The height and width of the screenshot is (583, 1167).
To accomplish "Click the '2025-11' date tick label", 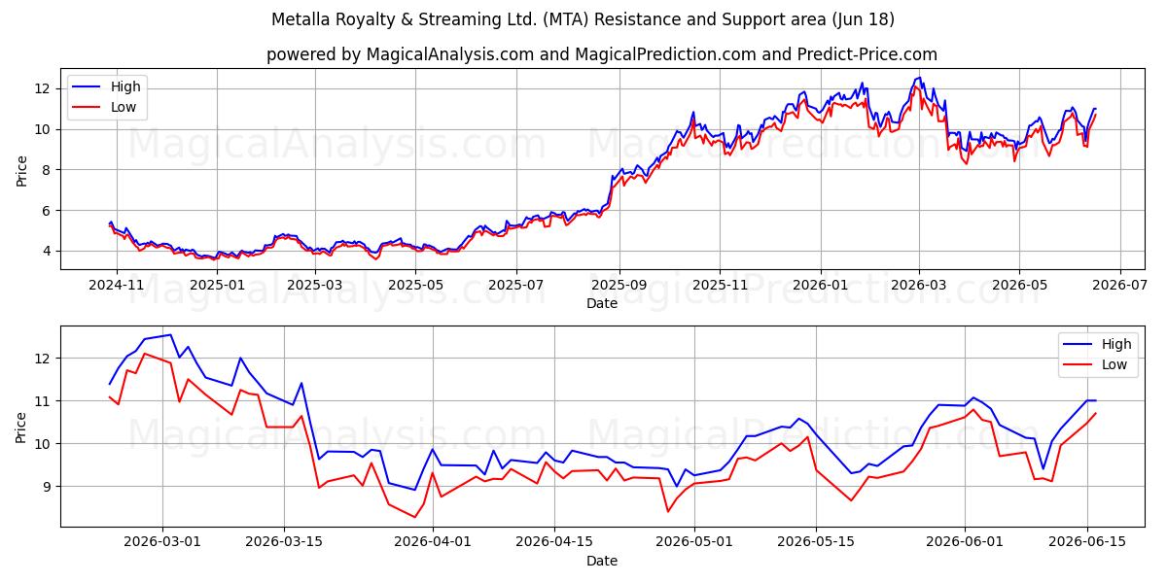I will (720, 285).
